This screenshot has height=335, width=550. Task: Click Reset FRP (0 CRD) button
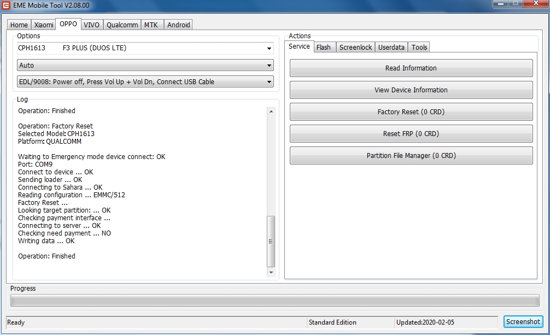coord(411,134)
